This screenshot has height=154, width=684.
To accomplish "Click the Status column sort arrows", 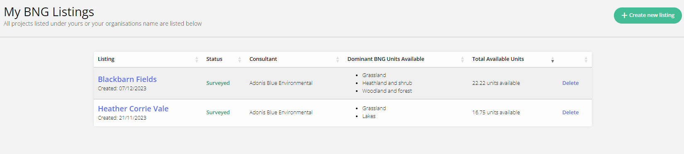I will [x=240, y=60].
